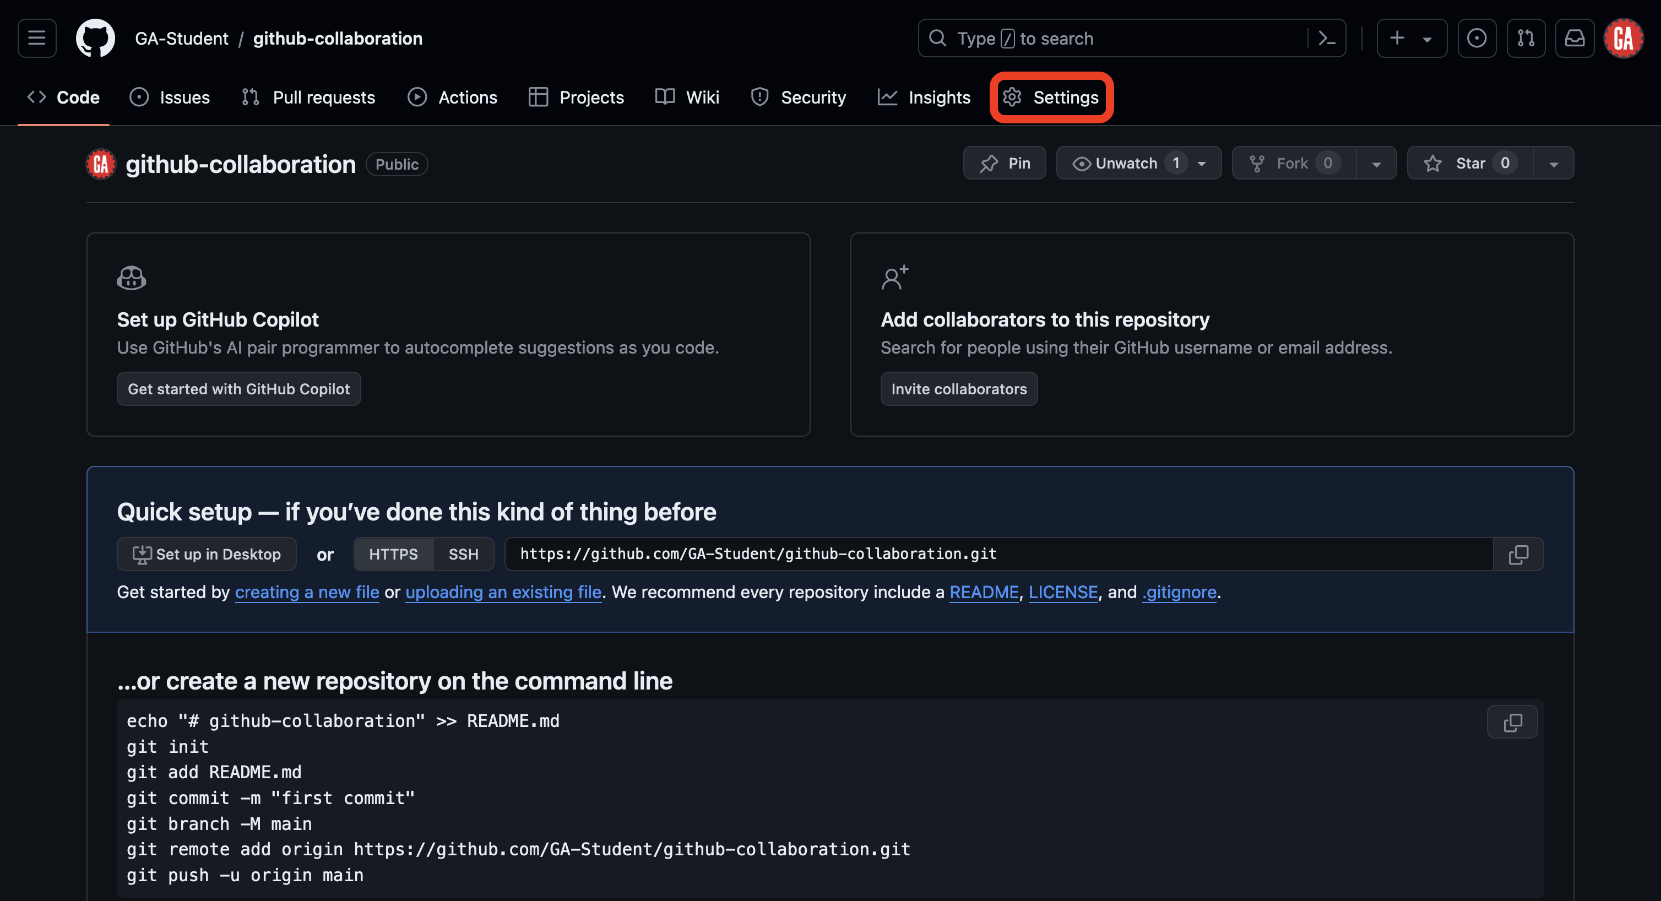
Task: Expand the create new dropdown next to plus
Action: [1426, 38]
